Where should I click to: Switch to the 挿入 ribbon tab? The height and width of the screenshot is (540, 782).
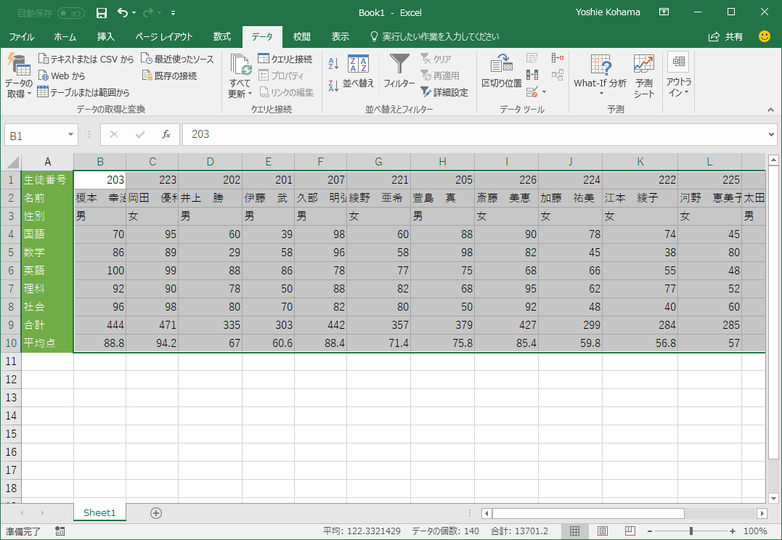coord(105,36)
